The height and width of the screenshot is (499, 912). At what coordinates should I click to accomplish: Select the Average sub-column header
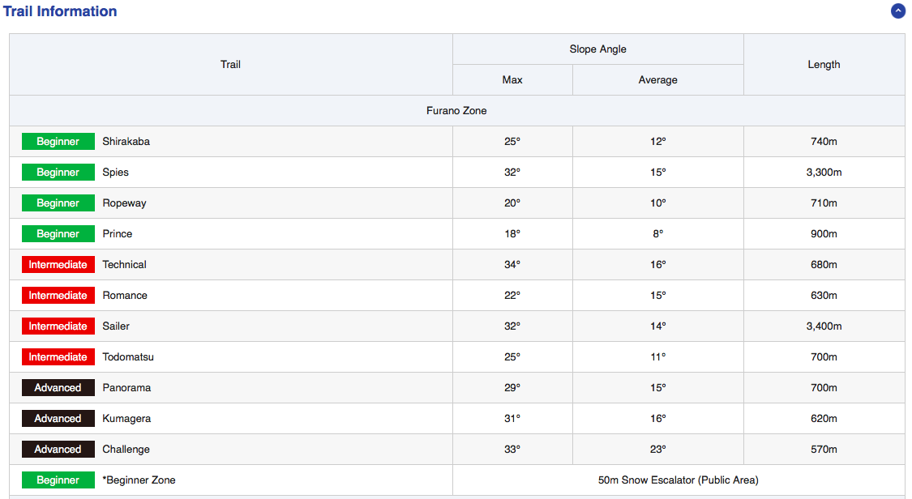657,80
